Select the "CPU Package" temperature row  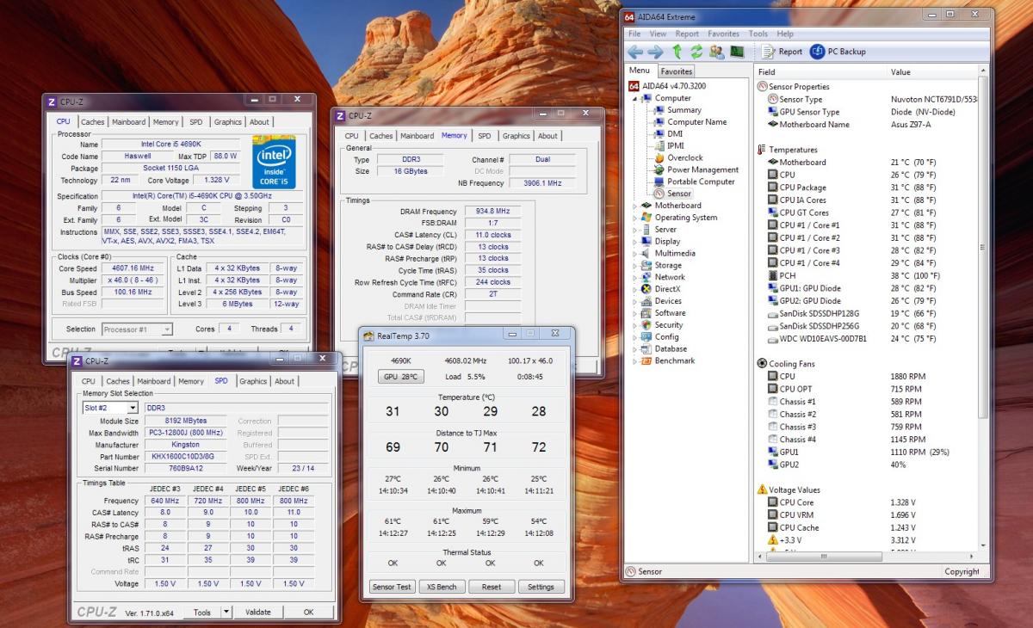coord(872,188)
